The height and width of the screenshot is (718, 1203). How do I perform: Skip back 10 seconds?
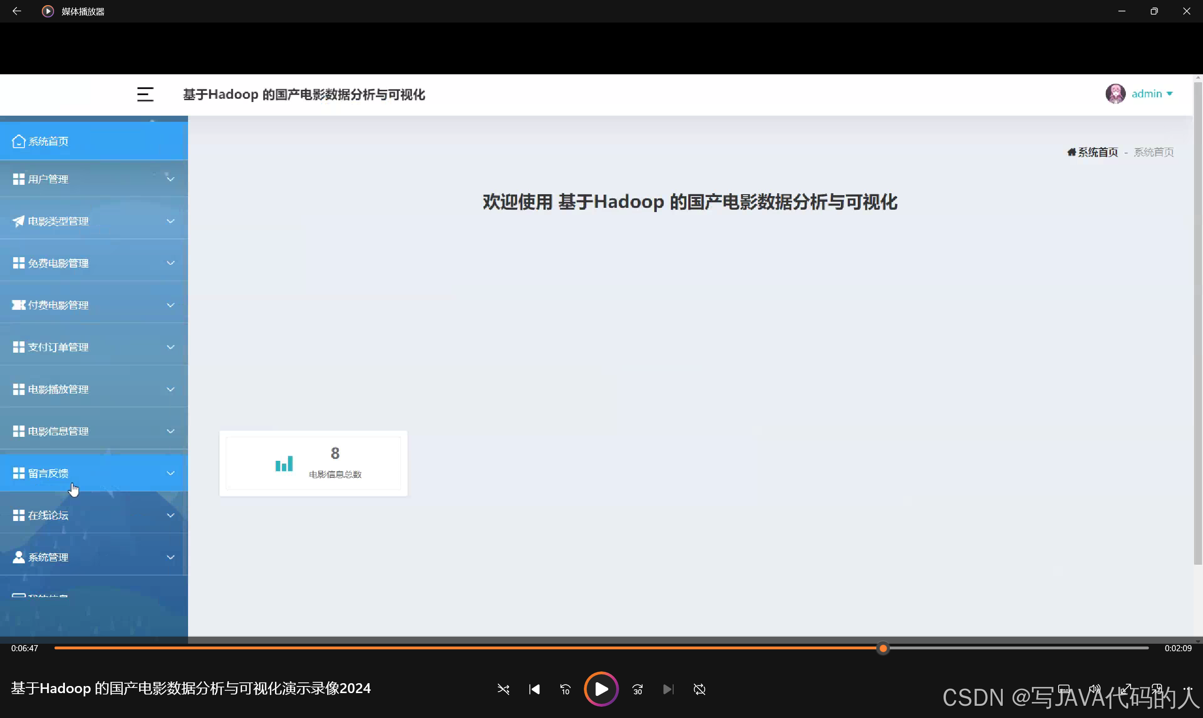565,689
